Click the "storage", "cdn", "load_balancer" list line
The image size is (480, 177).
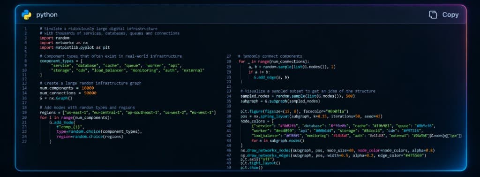point(127,70)
